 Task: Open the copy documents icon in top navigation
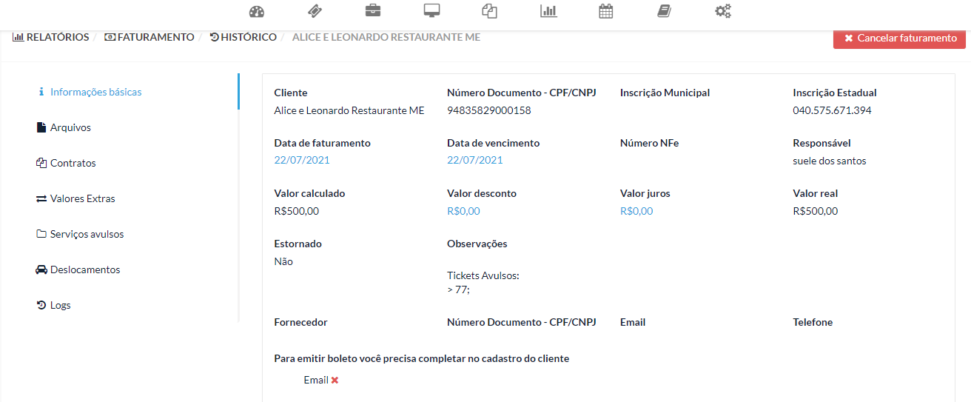coord(489,11)
